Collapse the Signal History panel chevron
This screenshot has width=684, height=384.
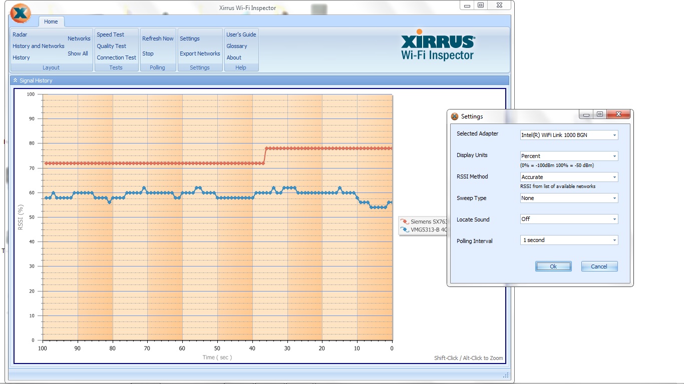(x=15, y=80)
